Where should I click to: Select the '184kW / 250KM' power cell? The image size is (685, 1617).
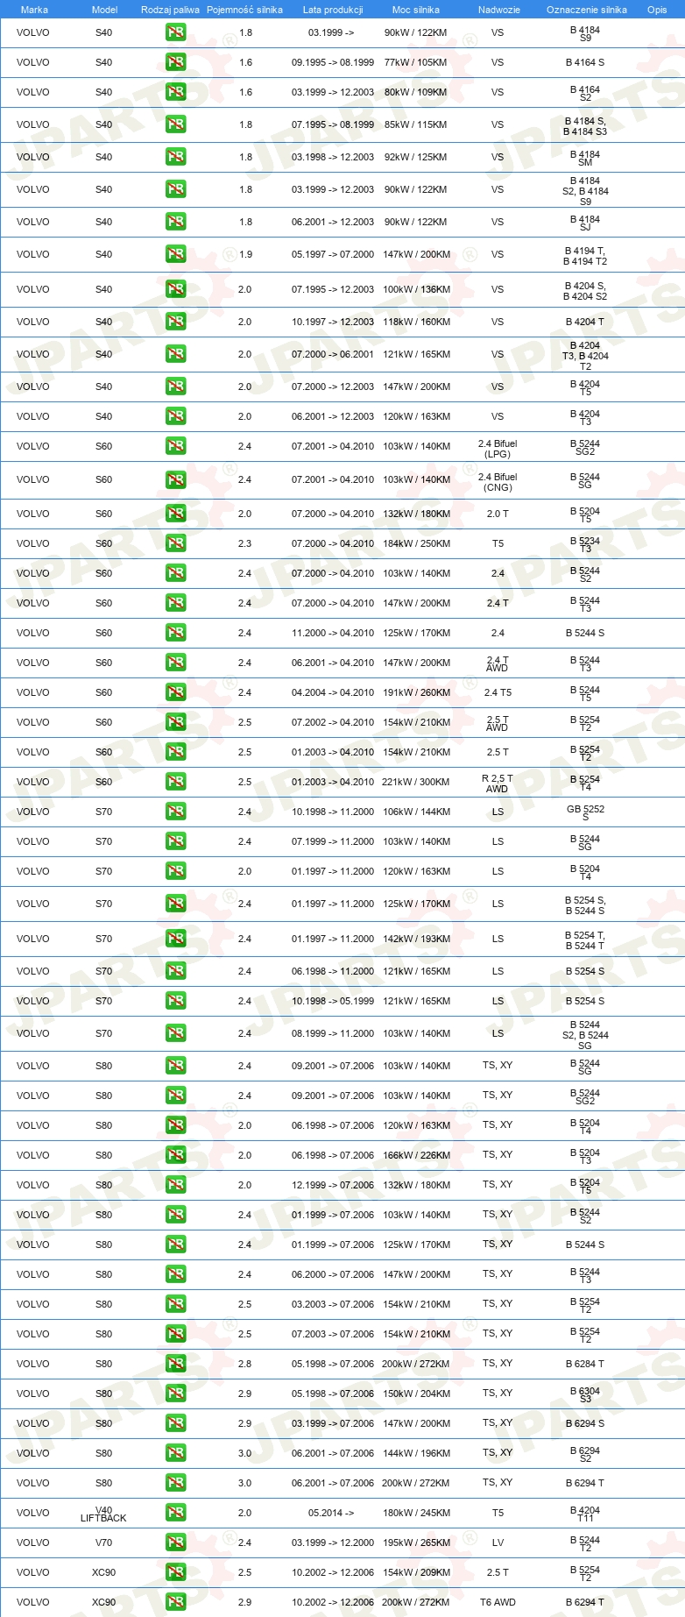point(417,543)
